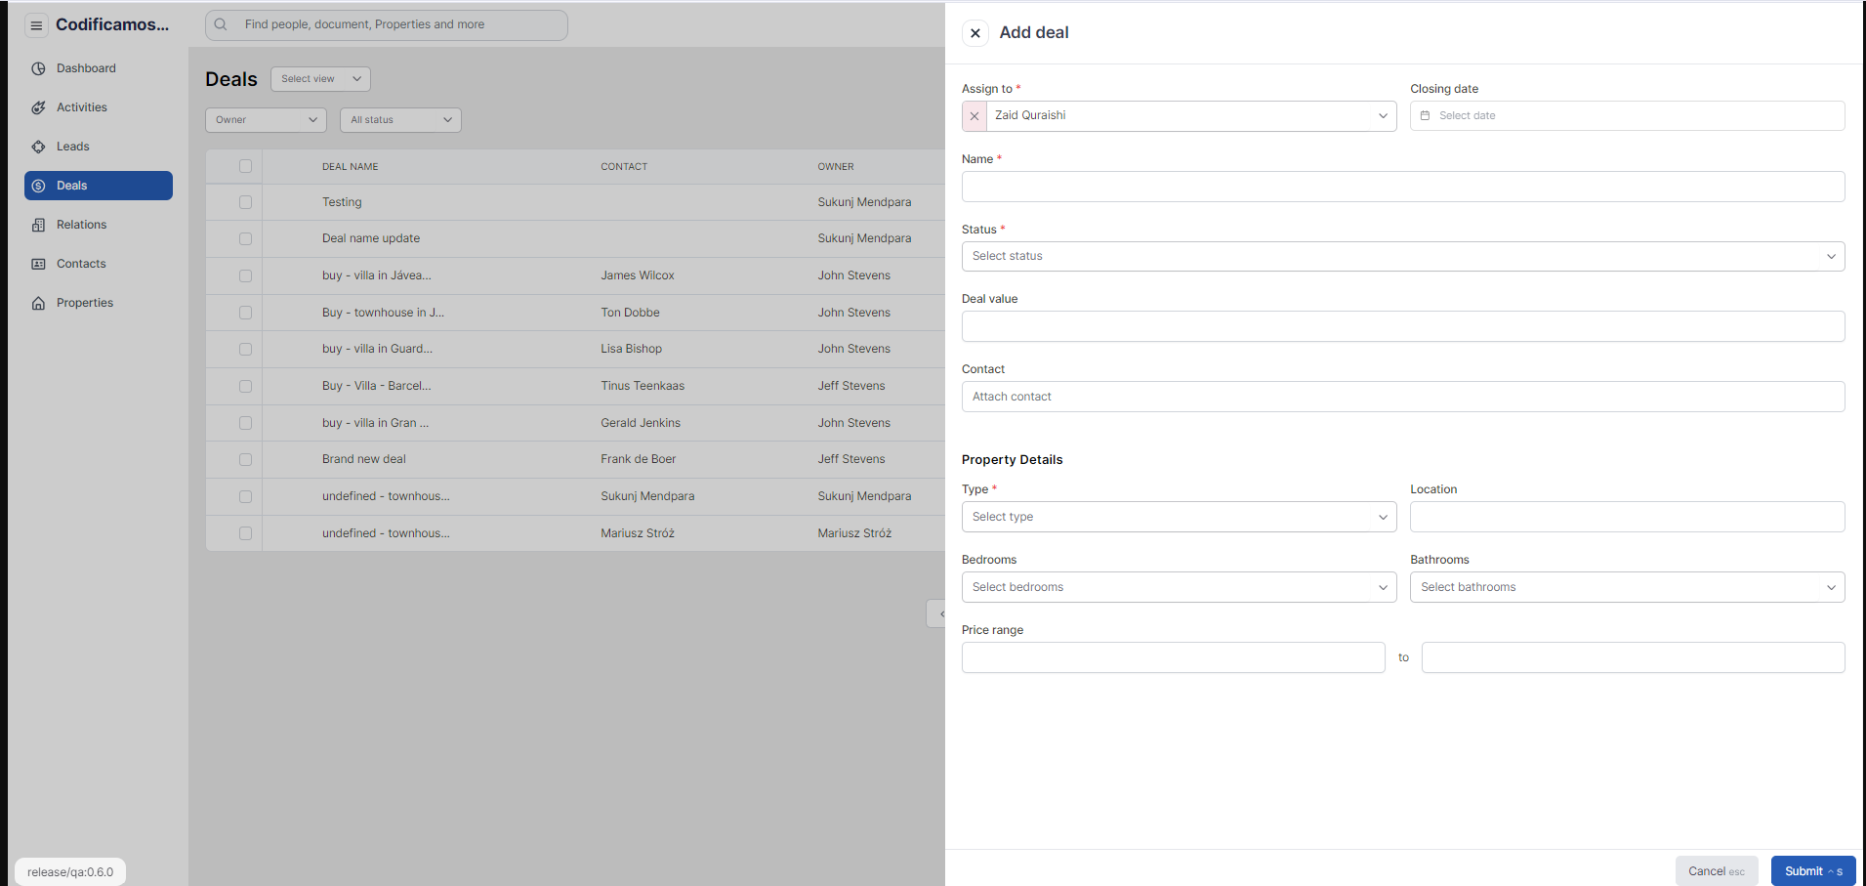Open the Select bathrooms dropdown
This screenshot has height=886, width=1866.
coord(1627,587)
